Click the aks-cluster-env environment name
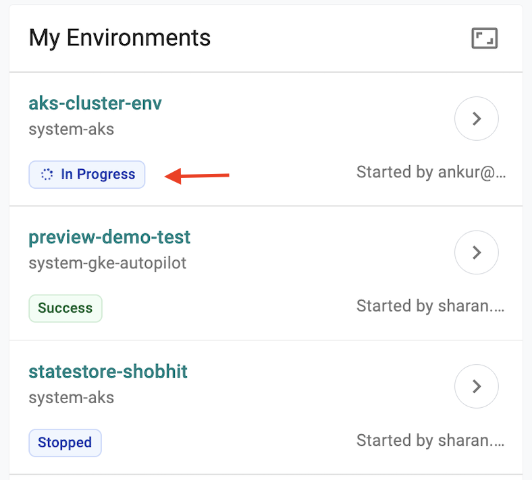 click(x=95, y=103)
